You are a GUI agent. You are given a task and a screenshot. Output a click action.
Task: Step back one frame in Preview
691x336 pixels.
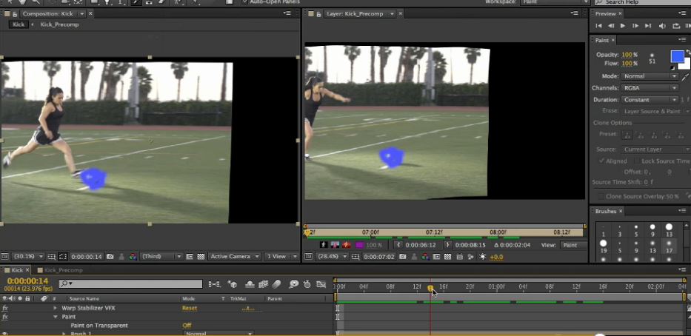[611, 26]
